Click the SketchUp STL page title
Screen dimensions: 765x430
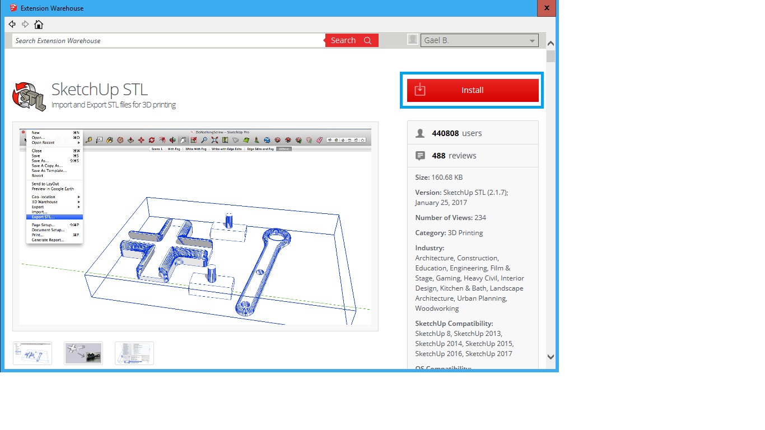[x=100, y=89]
